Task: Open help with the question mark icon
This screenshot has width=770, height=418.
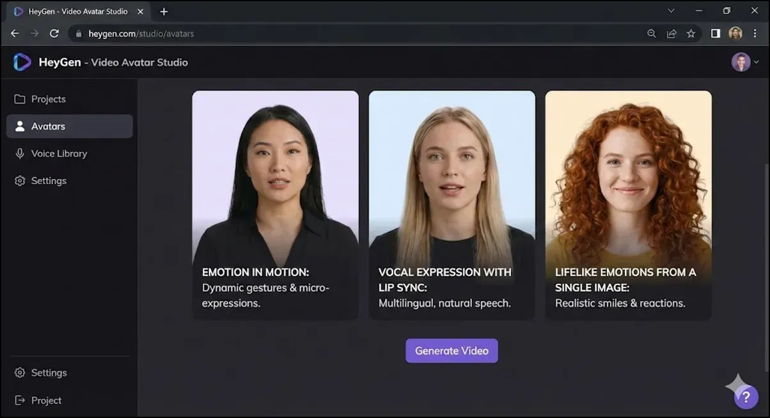Action: click(744, 396)
